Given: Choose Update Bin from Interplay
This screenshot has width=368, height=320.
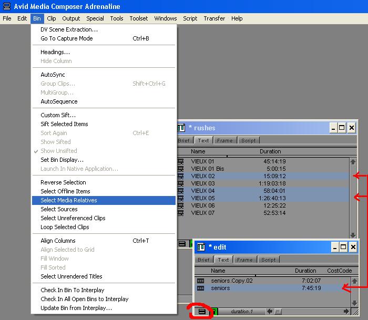Looking at the screenshot, I should (x=104, y=308).
